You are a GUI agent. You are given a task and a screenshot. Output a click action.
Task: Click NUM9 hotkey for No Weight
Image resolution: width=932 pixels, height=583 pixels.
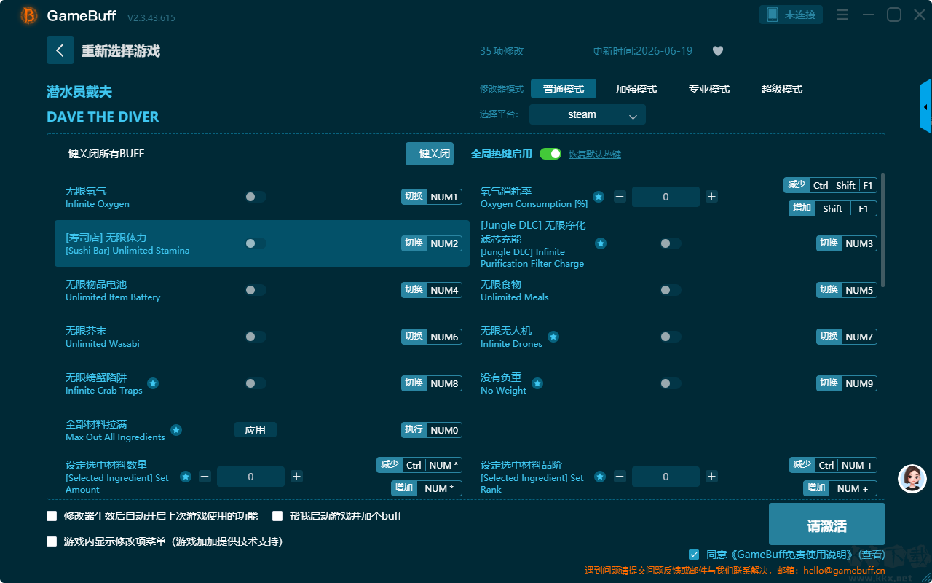pos(847,383)
